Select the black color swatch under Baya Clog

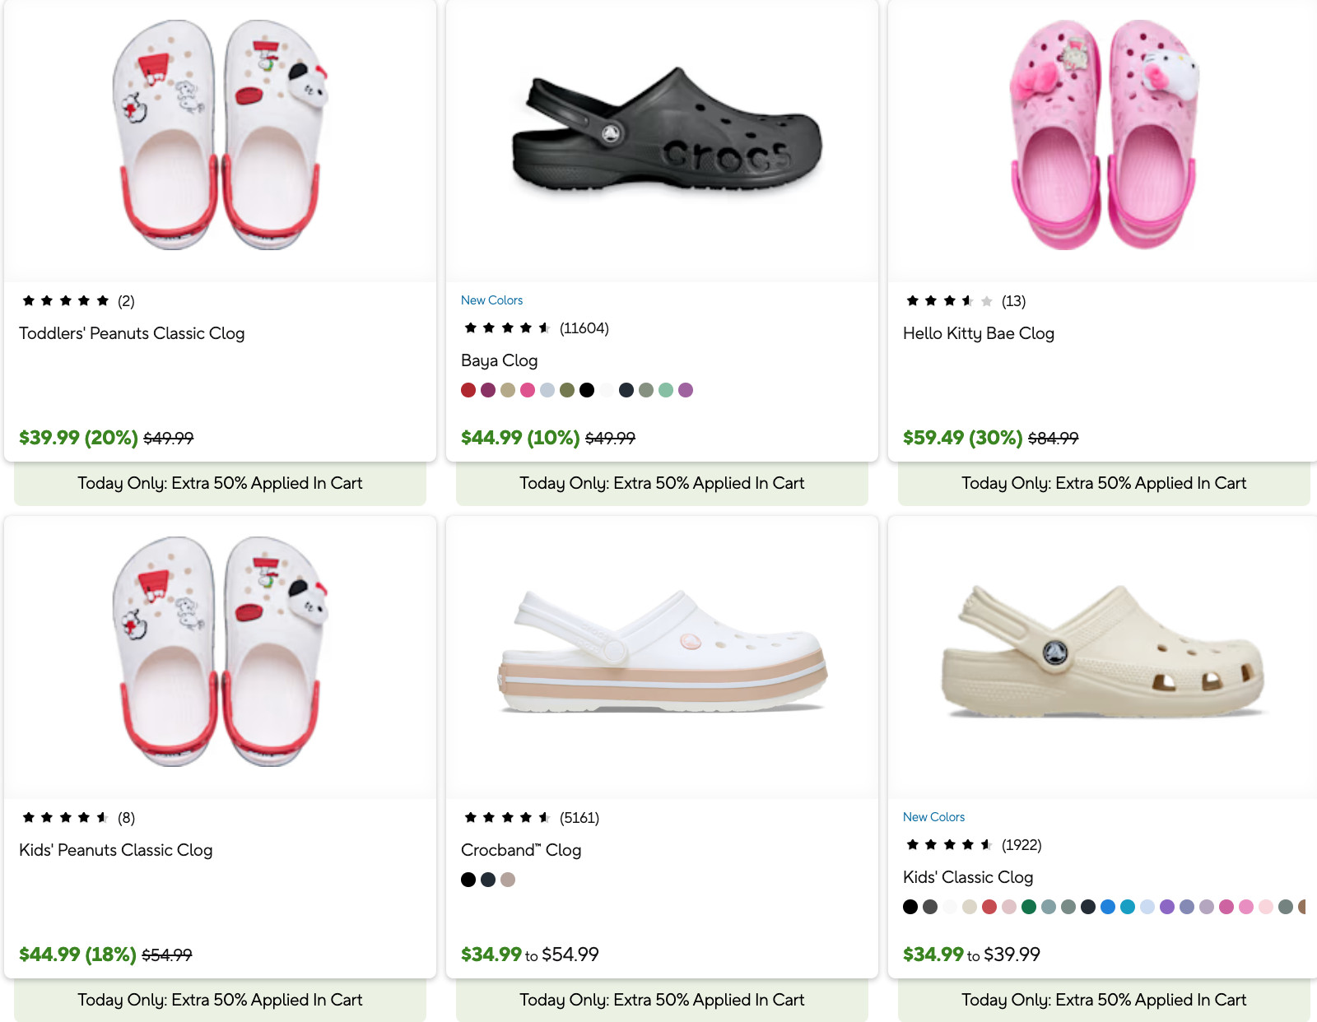587,390
